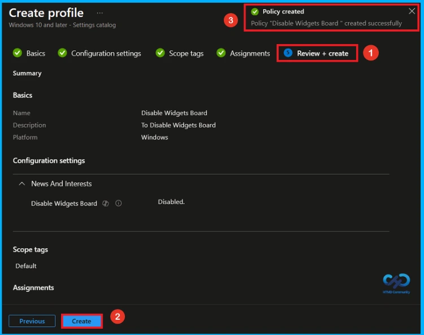The image size is (424, 335).
Task: Click the description To Disable Widgets Board
Action: pyautogui.click(x=179, y=125)
